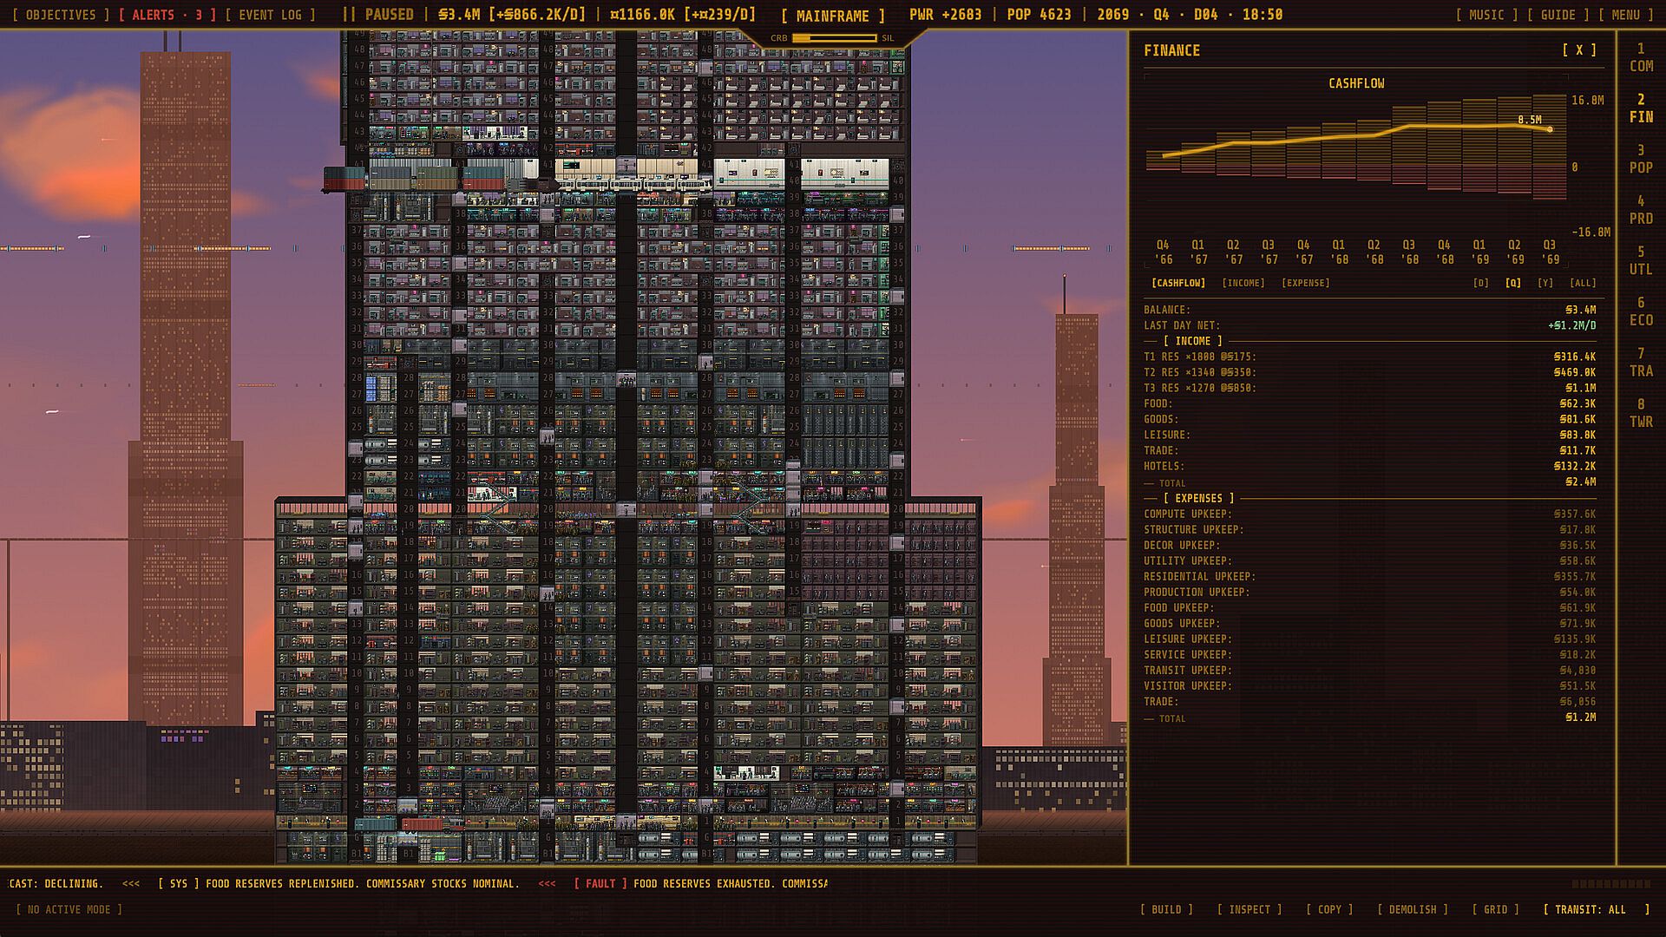Click the T3 RES income row
The height and width of the screenshot is (937, 1666).
(x=1369, y=388)
